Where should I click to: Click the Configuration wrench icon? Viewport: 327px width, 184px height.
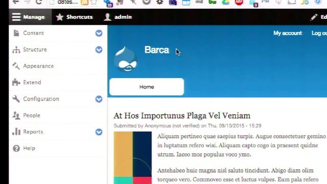point(16,99)
